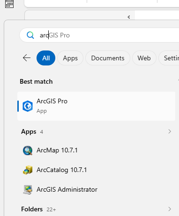Expand the Apps section chevron

tap(170, 131)
